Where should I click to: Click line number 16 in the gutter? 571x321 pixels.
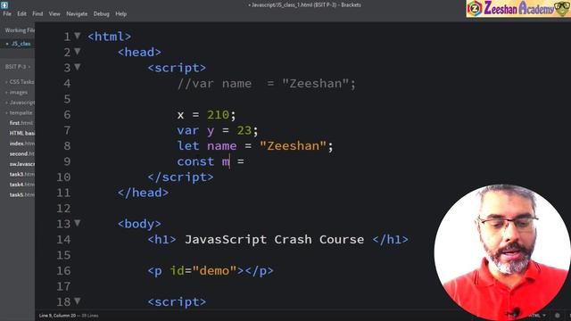tap(63, 271)
